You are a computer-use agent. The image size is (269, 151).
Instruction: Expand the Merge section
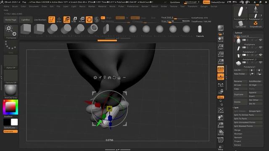(237, 130)
